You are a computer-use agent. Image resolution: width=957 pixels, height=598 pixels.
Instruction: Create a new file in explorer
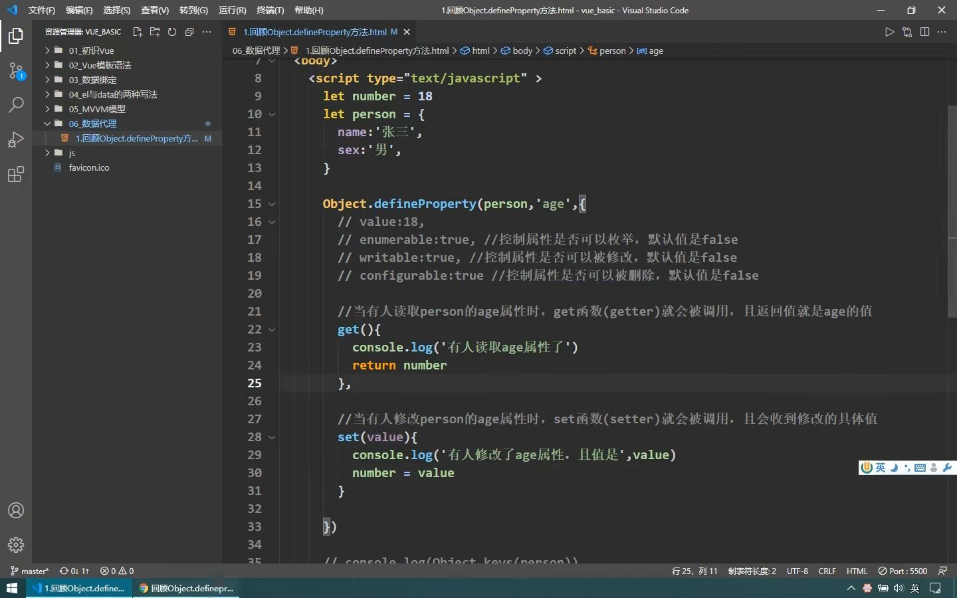138,32
